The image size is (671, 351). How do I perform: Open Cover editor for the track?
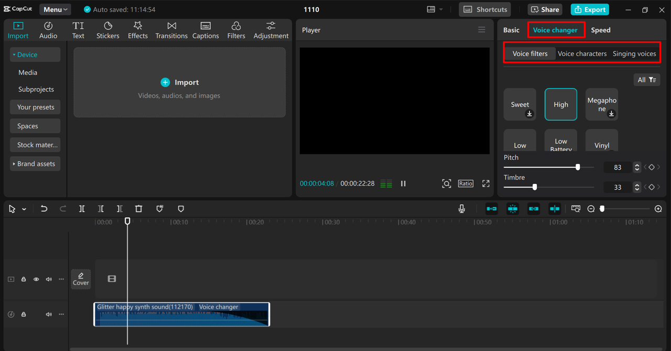(81, 279)
